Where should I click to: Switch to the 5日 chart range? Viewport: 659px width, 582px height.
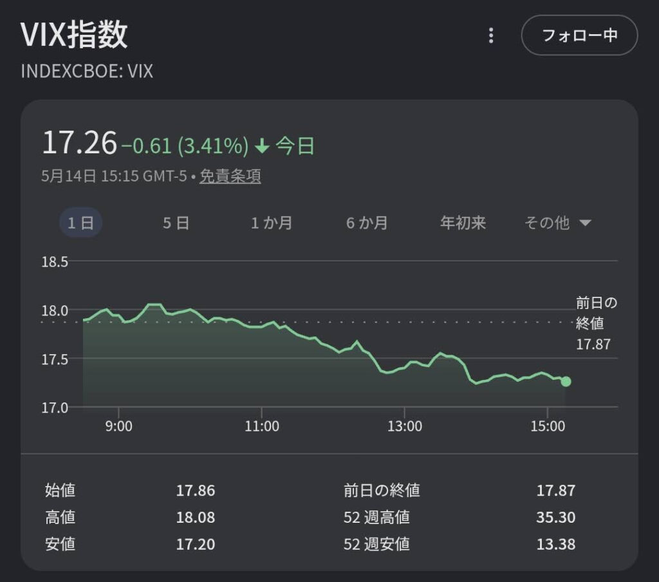(x=176, y=223)
